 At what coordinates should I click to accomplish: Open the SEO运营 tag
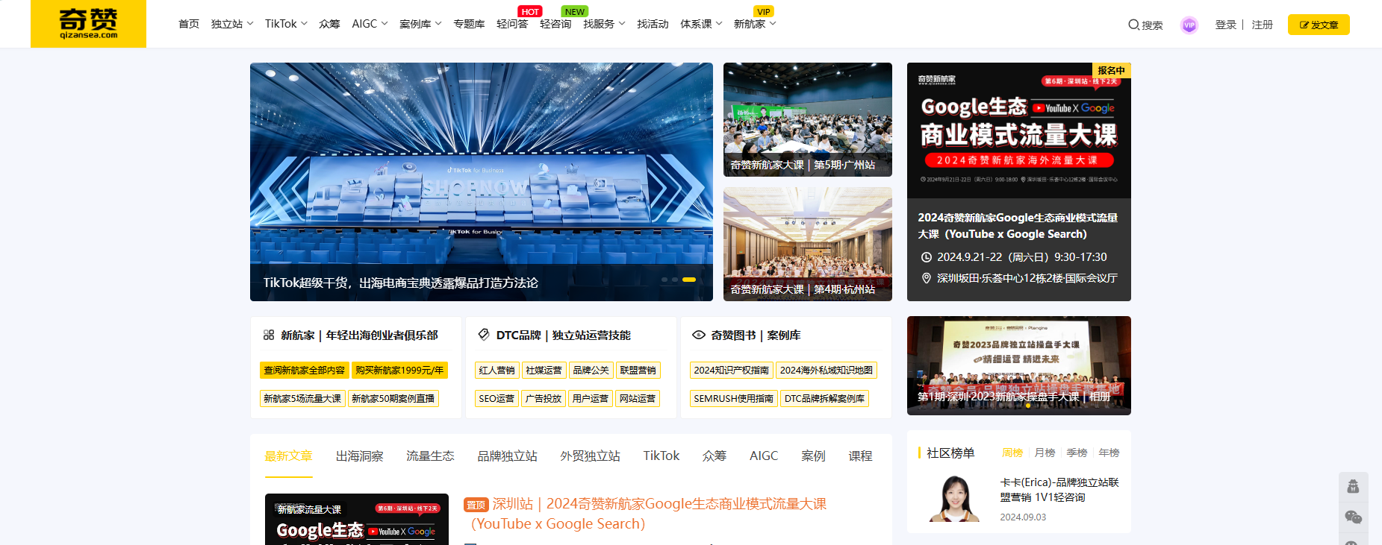point(497,398)
